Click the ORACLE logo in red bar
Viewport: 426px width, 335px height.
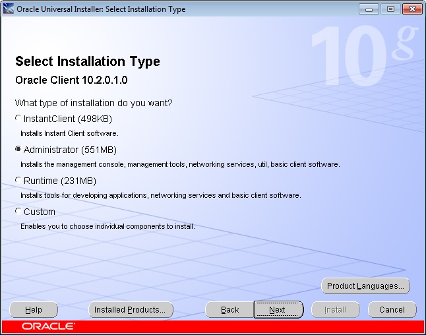point(48,326)
